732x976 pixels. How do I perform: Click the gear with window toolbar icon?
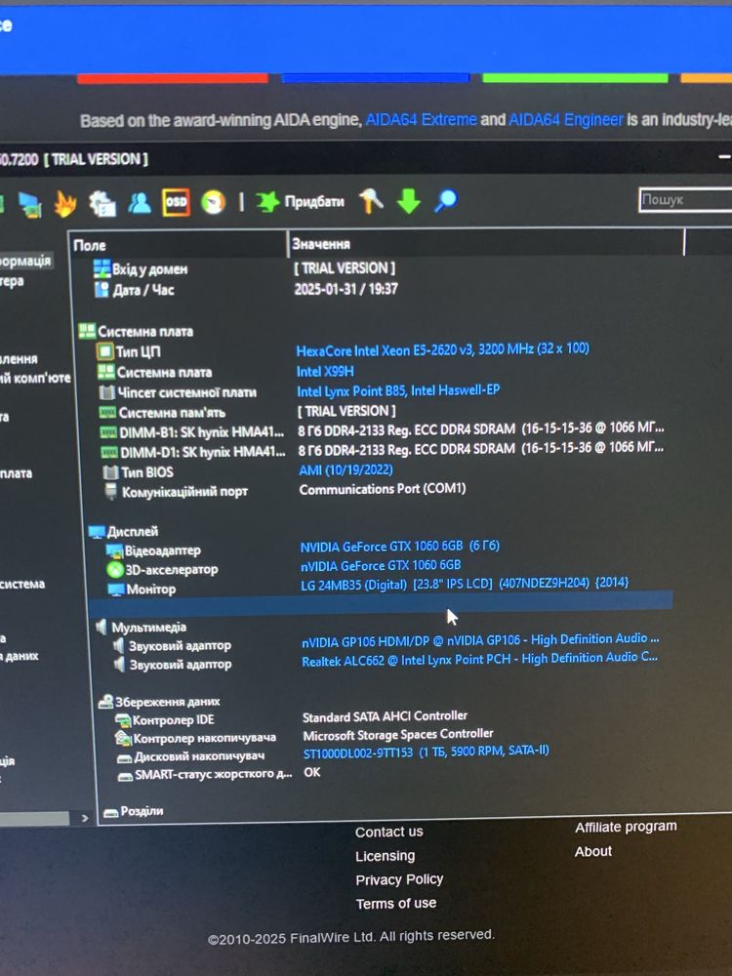[x=102, y=203]
